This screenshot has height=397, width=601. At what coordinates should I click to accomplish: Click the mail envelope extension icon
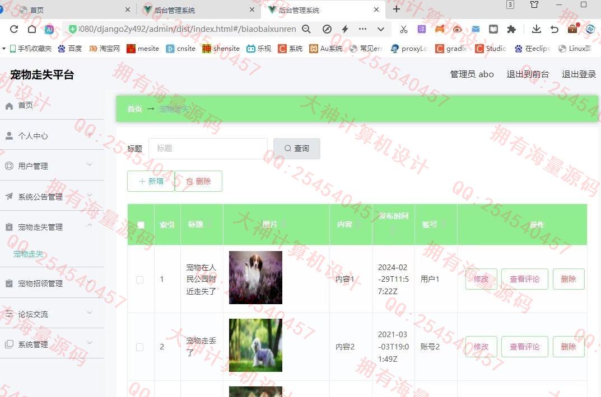476,29
